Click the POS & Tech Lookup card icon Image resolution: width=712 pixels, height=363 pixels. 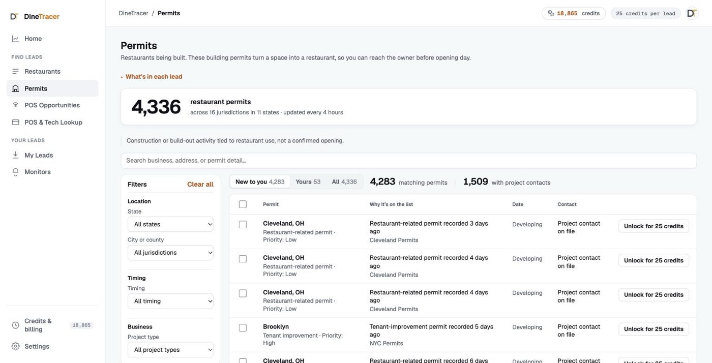point(15,122)
